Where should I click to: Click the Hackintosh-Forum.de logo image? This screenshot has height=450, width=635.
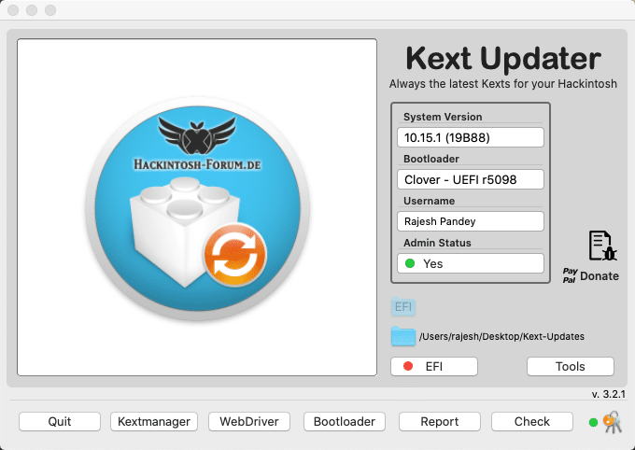click(x=197, y=207)
